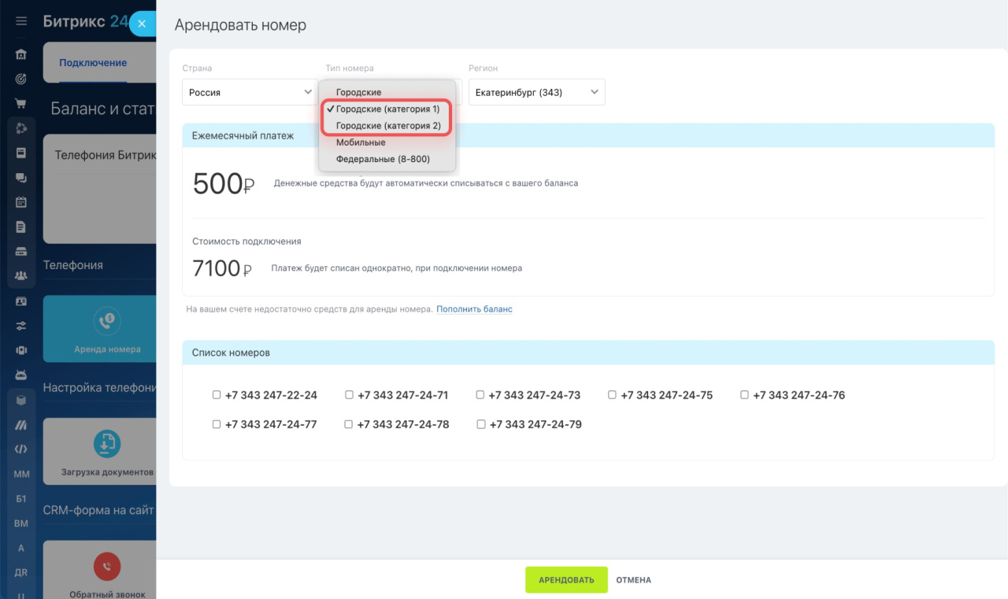
Task: Tick the checkbox for +7 343 247-24-71
Action: point(349,395)
